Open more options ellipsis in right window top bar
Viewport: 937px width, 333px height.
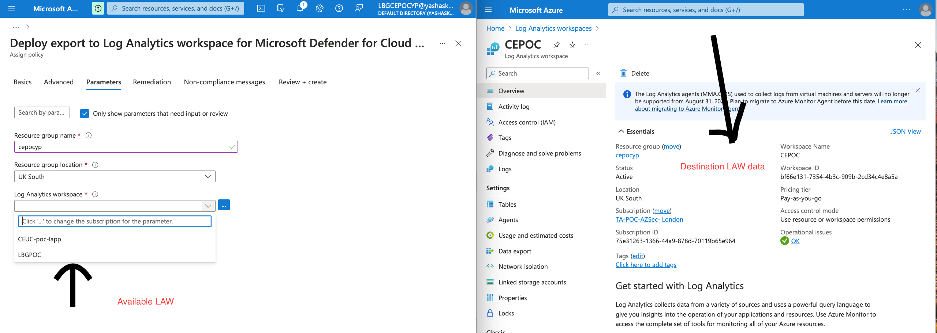tap(906, 10)
